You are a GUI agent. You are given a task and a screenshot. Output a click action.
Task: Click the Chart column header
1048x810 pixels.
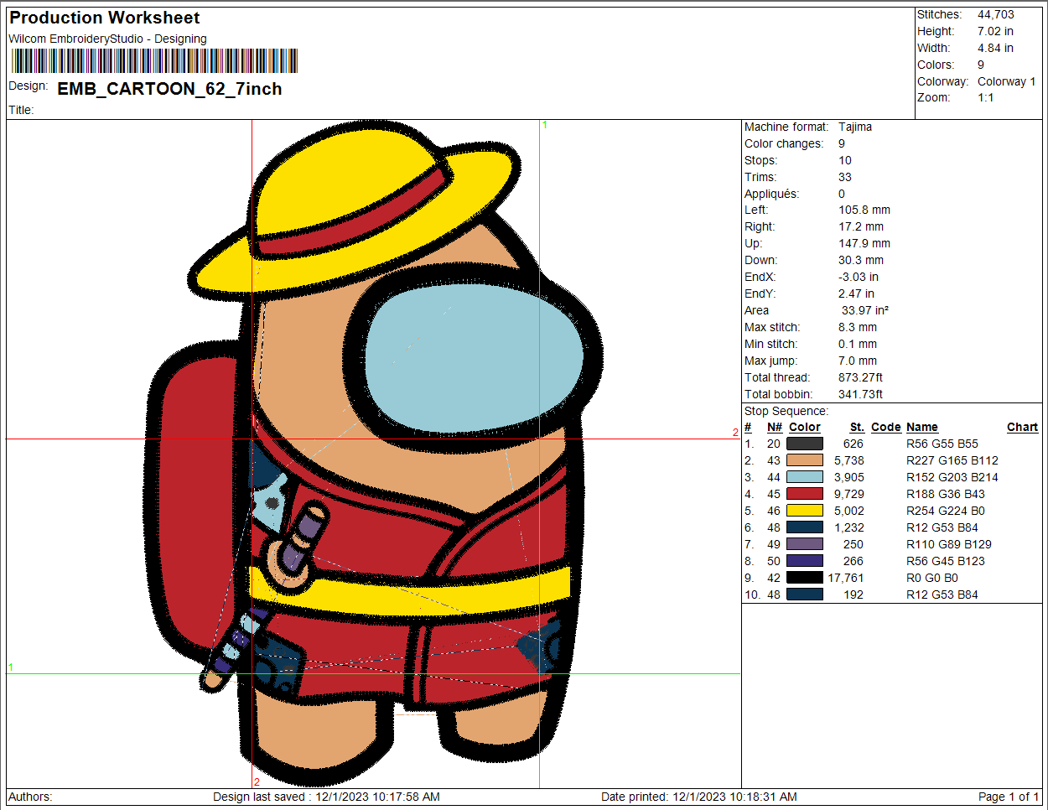(x=1022, y=427)
